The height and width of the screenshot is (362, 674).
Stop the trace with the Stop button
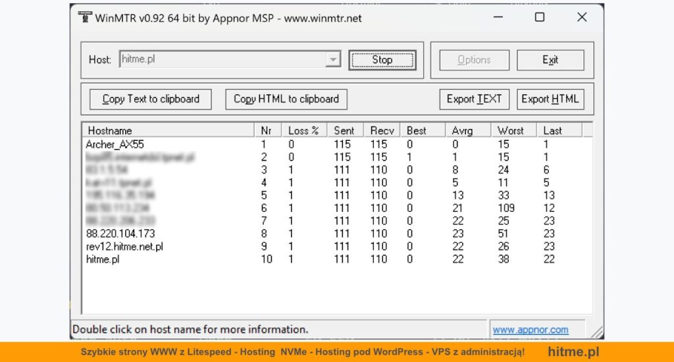382,60
